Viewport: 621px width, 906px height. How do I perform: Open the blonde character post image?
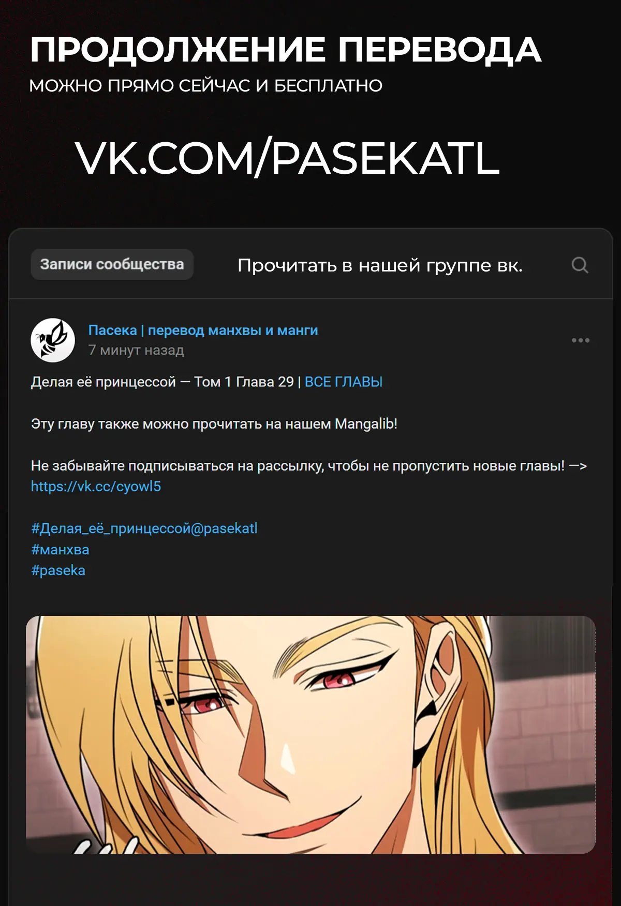coord(310,734)
